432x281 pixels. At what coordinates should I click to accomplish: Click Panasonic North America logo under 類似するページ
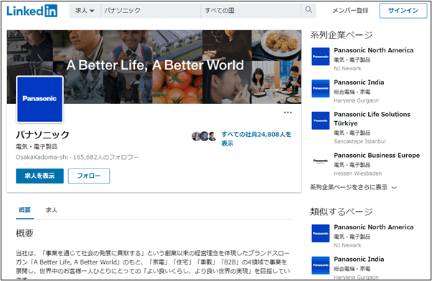(x=321, y=234)
